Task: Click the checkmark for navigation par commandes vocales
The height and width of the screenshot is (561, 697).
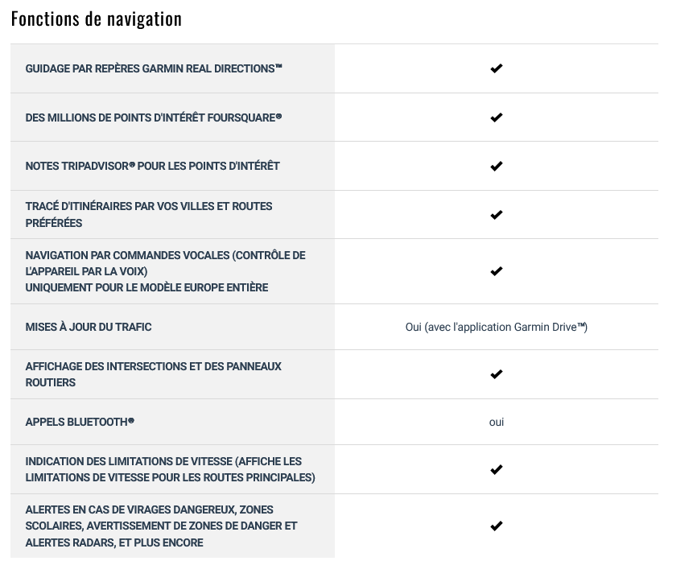Action: pos(496,271)
